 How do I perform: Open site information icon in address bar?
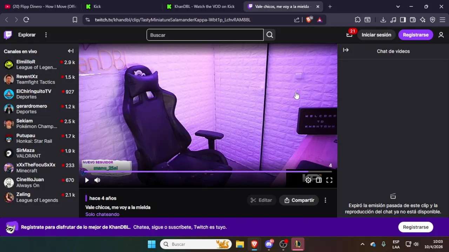click(88, 20)
